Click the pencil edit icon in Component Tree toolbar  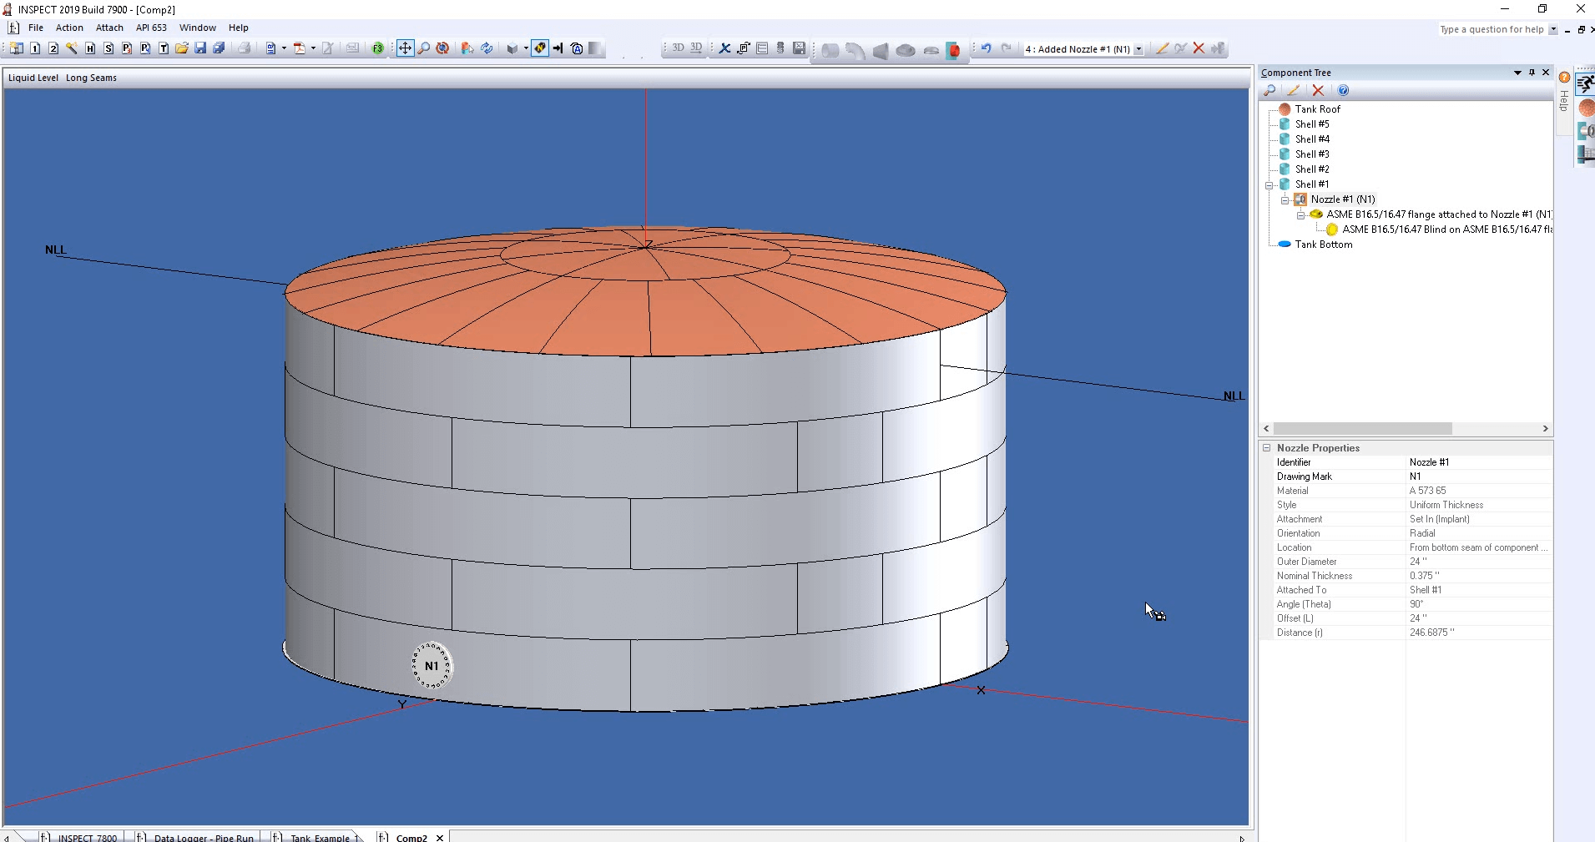pos(1293,90)
